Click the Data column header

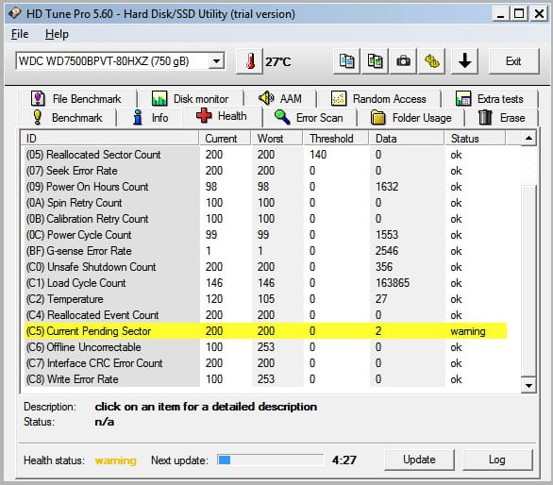point(407,139)
